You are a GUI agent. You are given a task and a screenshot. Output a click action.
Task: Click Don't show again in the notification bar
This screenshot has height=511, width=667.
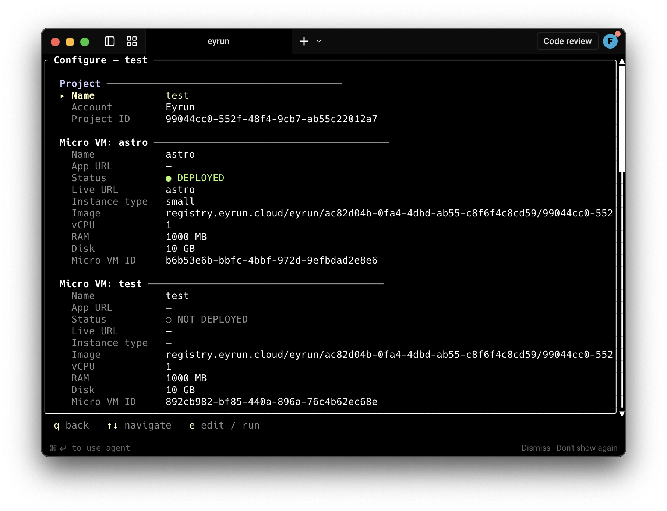(587, 448)
